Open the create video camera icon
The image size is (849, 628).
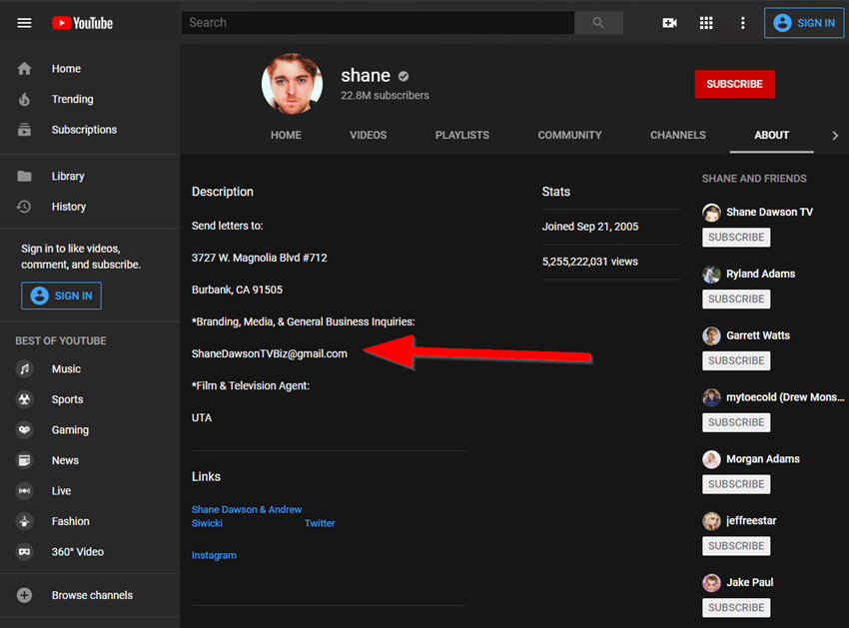click(670, 23)
